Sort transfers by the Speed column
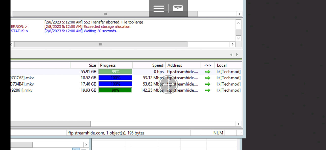Screen dimensions: 326x150 coord(157,65)
